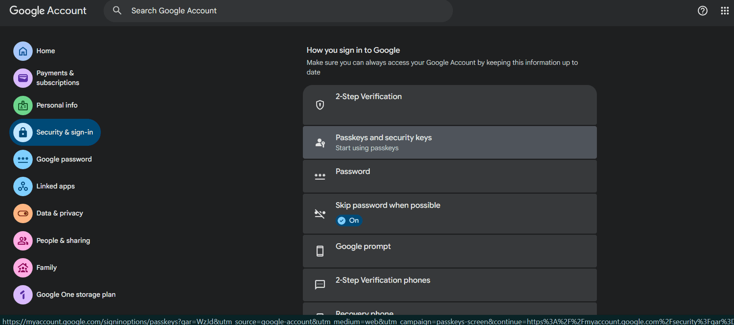Open Google prompt settings
The height and width of the screenshot is (325, 734).
450,251
